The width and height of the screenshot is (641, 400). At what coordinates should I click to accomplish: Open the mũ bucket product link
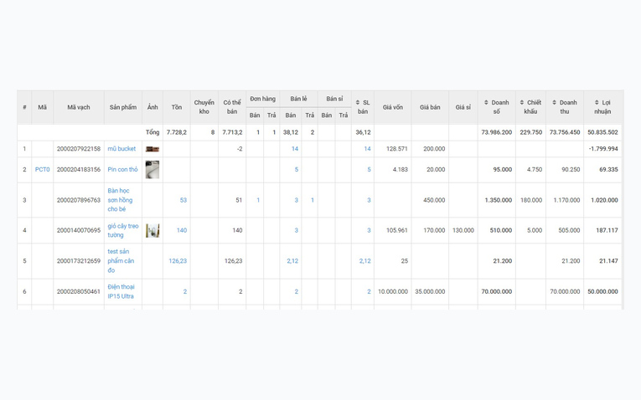[121, 149]
